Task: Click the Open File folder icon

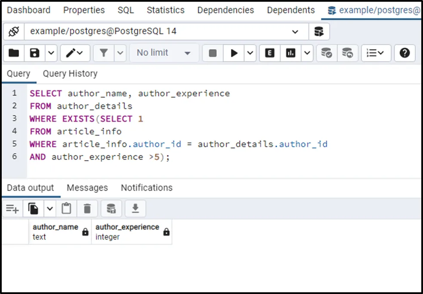Action: pos(14,53)
